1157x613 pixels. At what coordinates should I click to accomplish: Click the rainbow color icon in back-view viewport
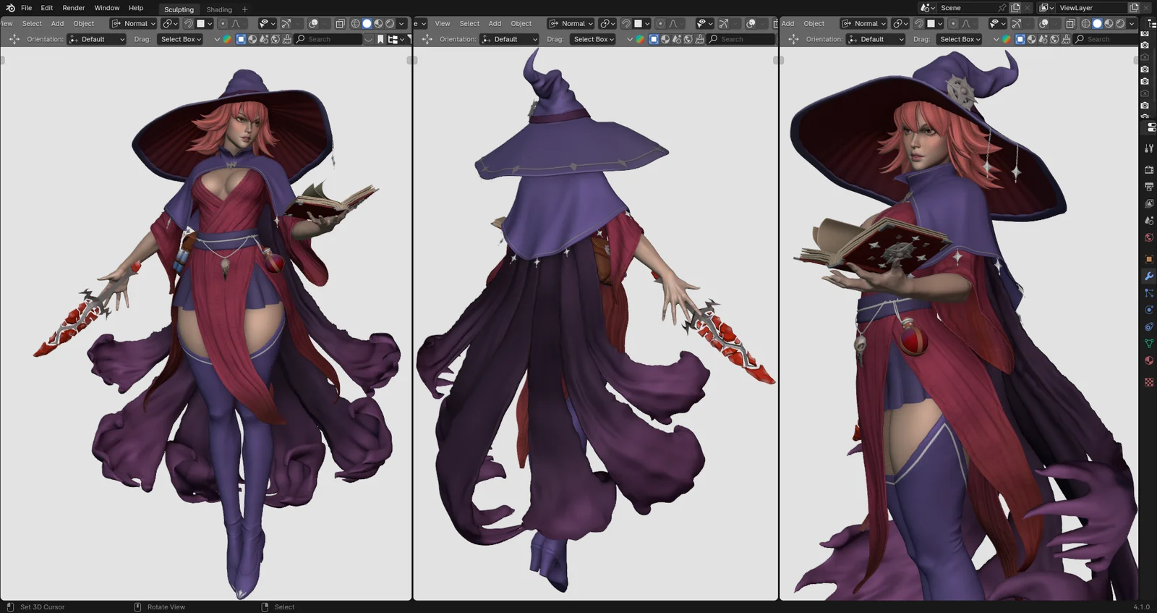(x=640, y=39)
